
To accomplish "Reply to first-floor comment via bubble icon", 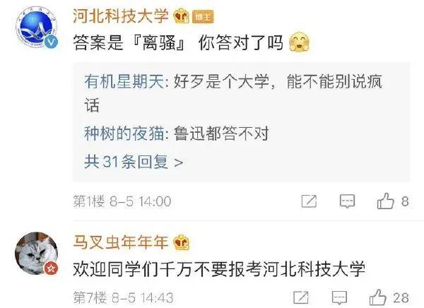I will [347, 201].
